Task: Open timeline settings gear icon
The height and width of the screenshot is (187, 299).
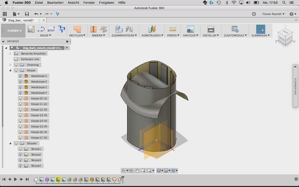Action: (x=296, y=180)
